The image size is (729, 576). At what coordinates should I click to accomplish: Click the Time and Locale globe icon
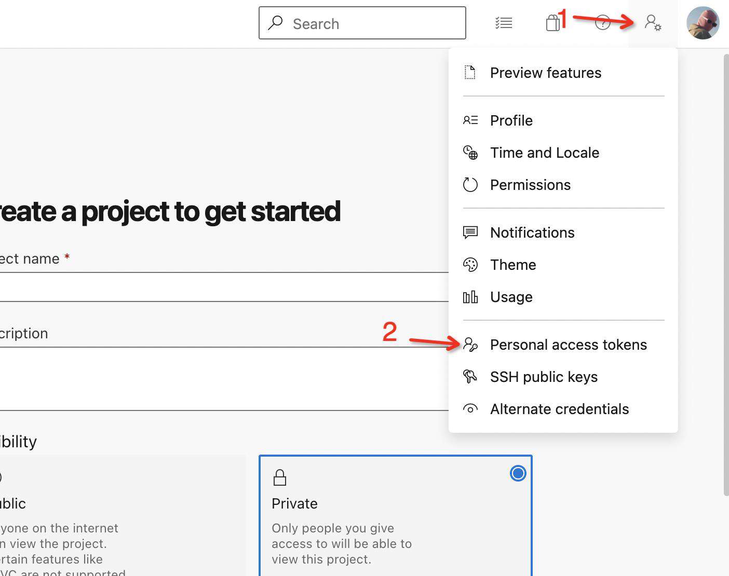(470, 153)
